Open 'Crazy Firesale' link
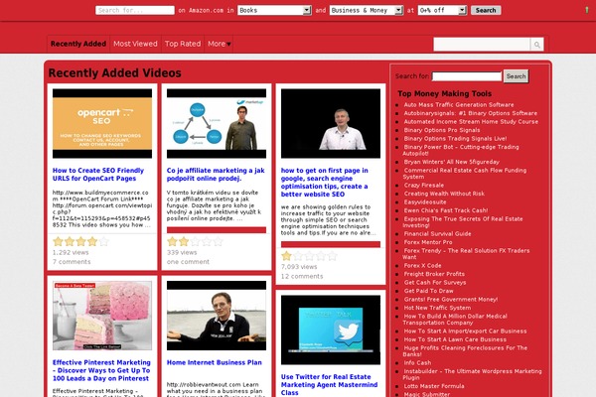The image size is (596, 397). pyautogui.click(x=424, y=186)
